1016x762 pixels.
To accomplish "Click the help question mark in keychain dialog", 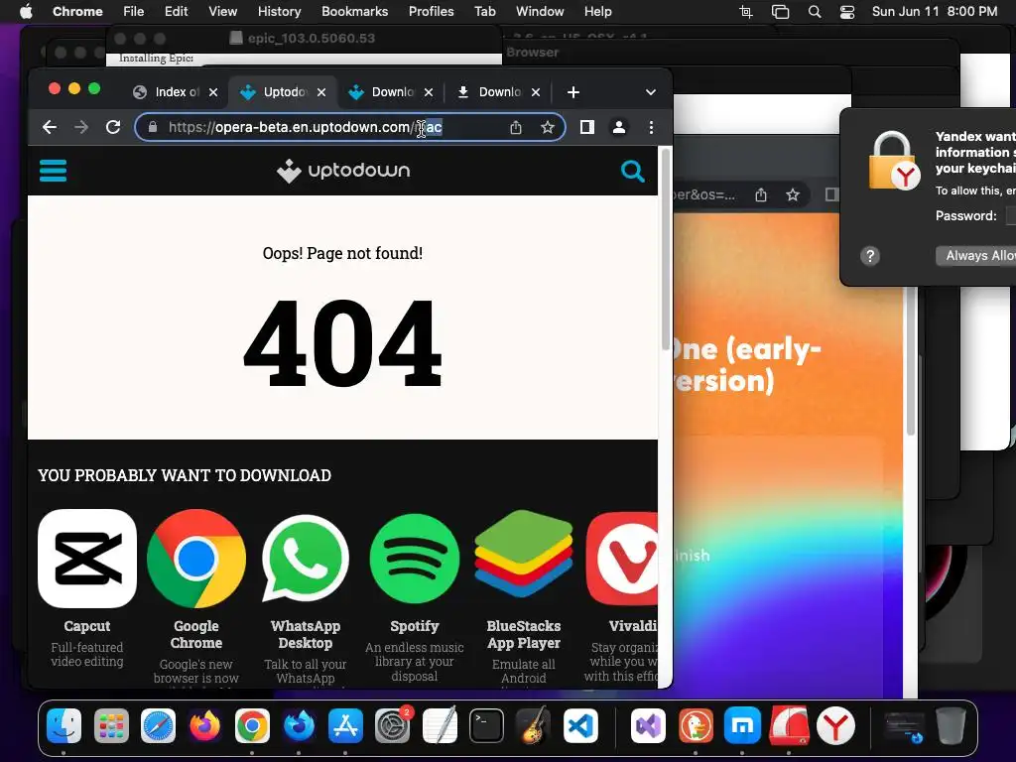I will [870, 256].
